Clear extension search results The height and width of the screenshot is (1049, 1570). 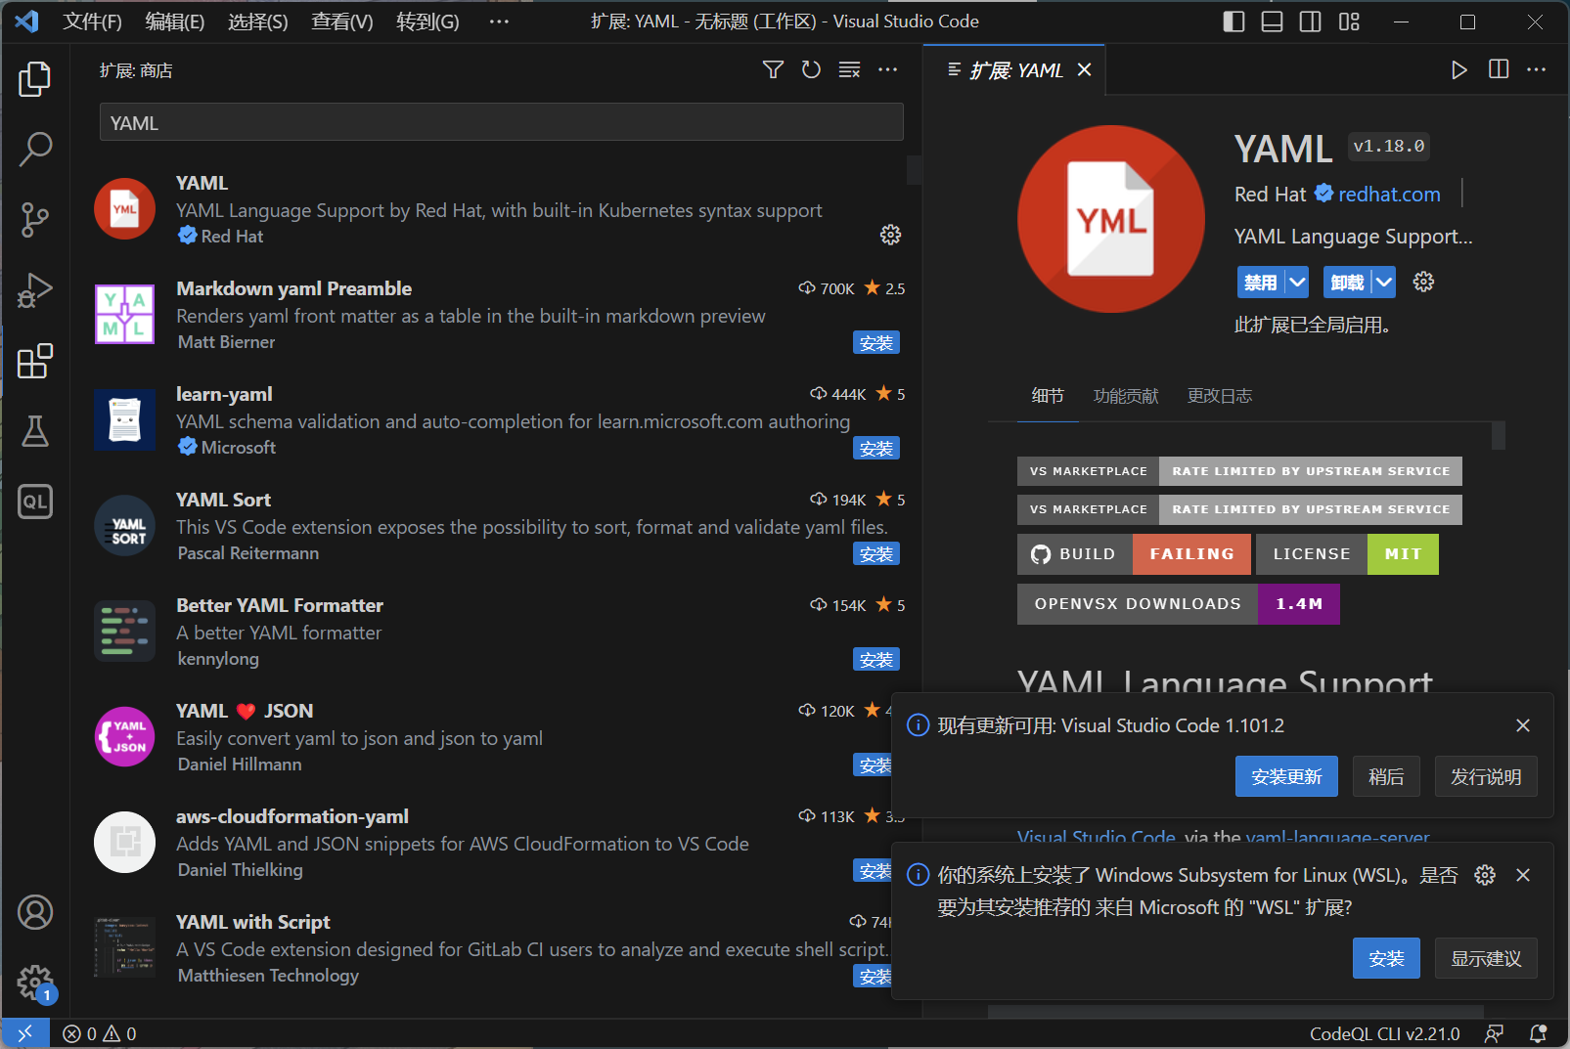[x=849, y=69]
